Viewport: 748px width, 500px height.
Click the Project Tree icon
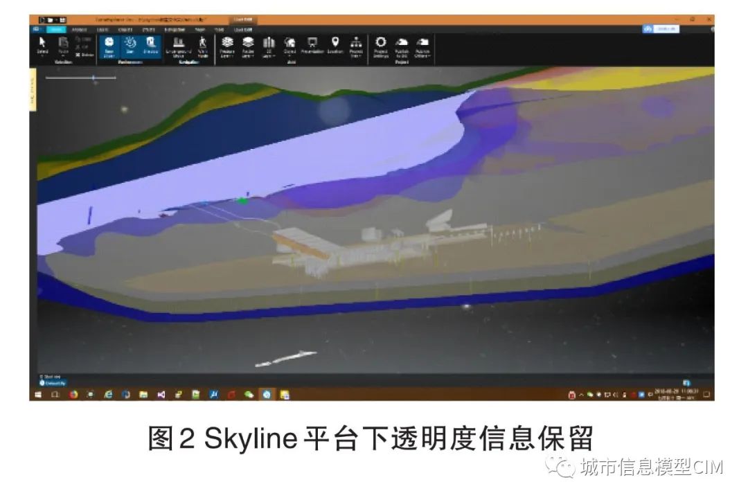pos(355,44)
